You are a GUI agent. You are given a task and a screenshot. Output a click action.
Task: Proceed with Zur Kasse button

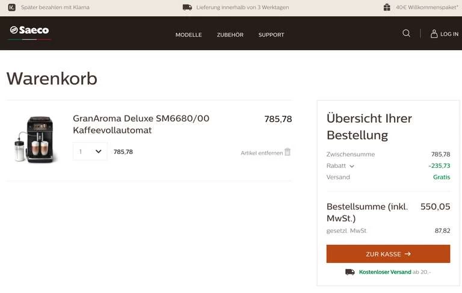click(x=388, y=254)
